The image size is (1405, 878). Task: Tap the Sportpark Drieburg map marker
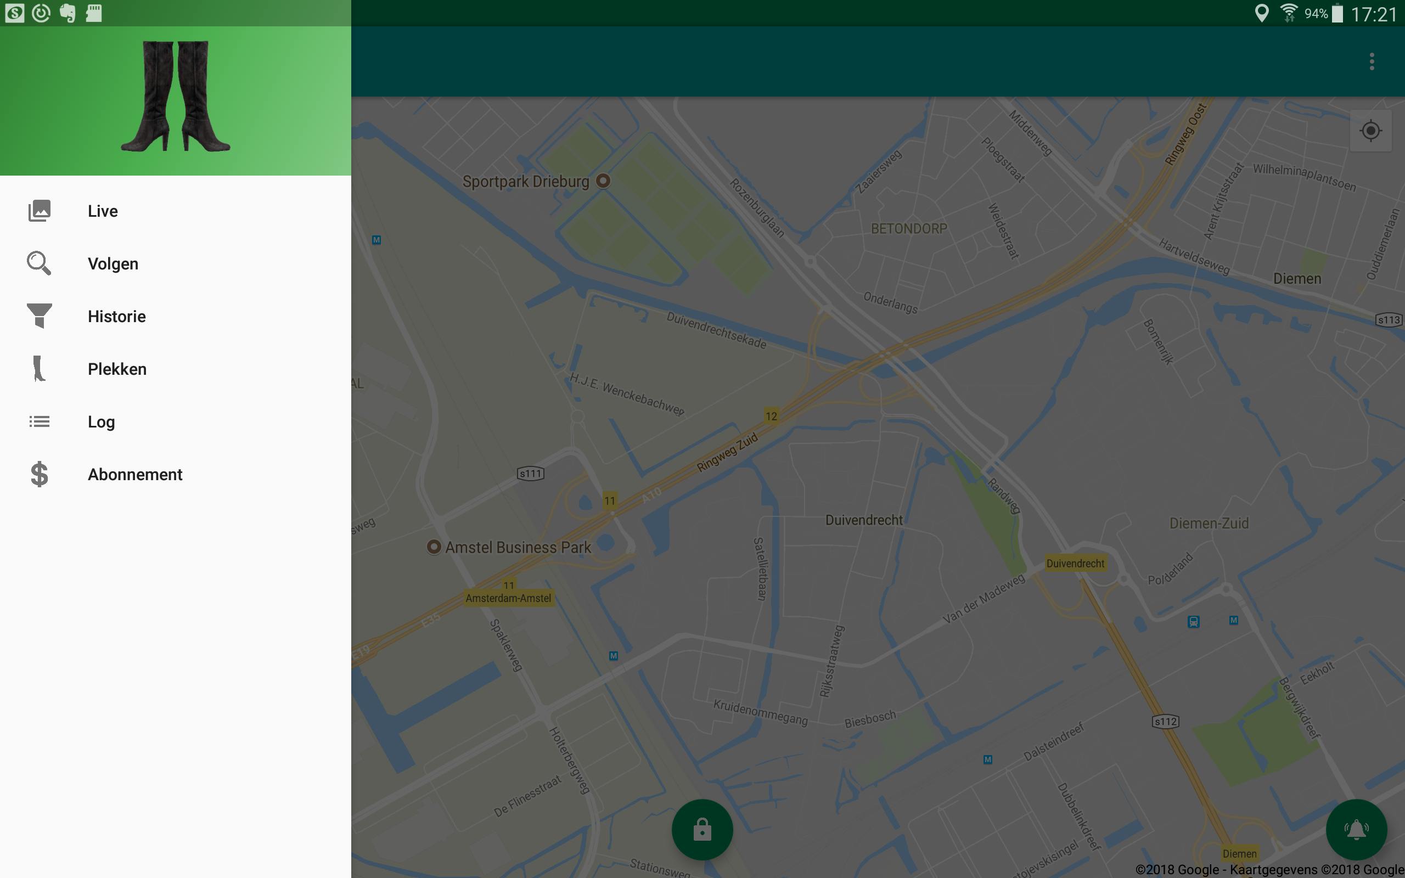[603, 181]
